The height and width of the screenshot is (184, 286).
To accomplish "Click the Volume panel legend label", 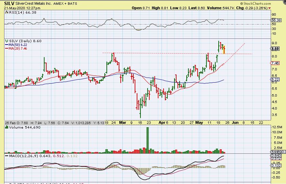I will pyautogui.click(x=20, y=127).
